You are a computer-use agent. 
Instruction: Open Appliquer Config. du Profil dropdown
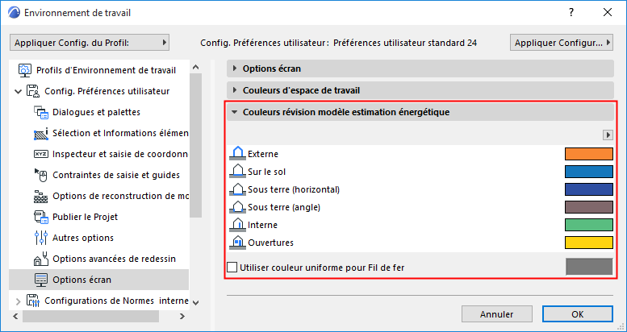(90, 42)
